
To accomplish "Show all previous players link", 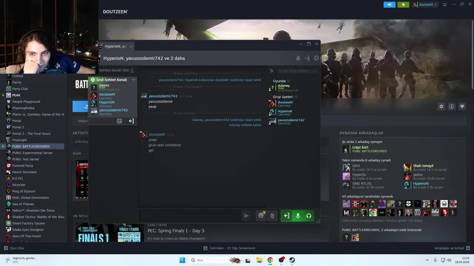I will 382,221.
